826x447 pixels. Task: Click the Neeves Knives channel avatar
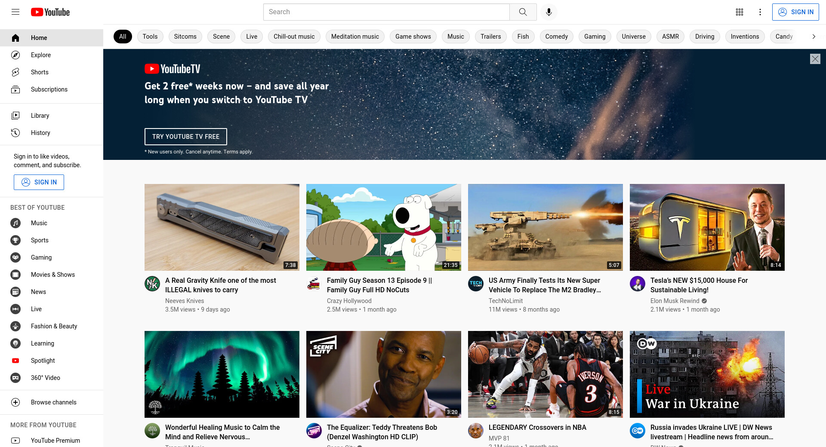[152, 284]
